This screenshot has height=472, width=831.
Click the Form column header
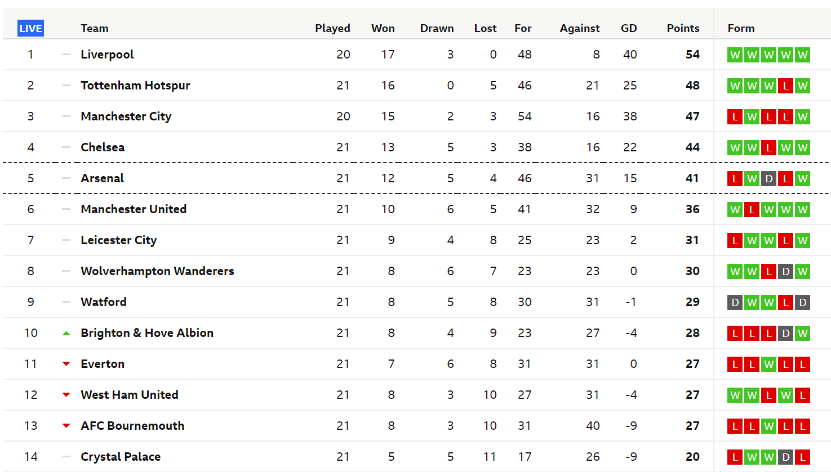pos(741,28)
